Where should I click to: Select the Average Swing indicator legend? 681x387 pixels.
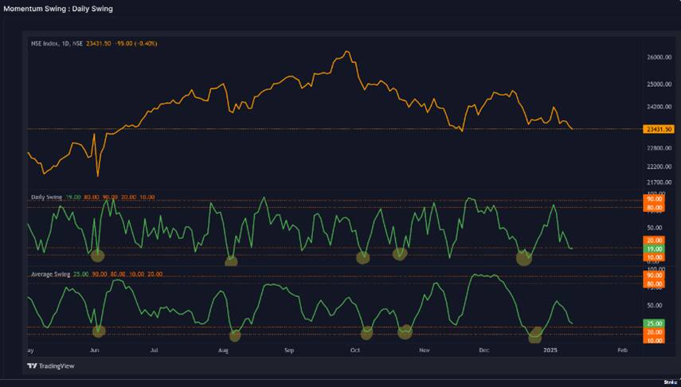51,274
